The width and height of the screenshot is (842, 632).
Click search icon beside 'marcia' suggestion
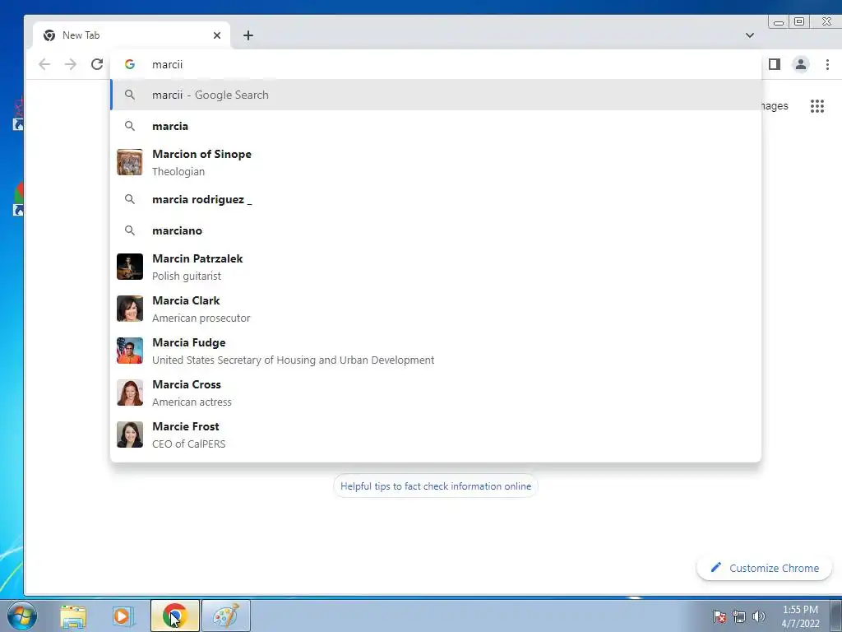(129, 126)
